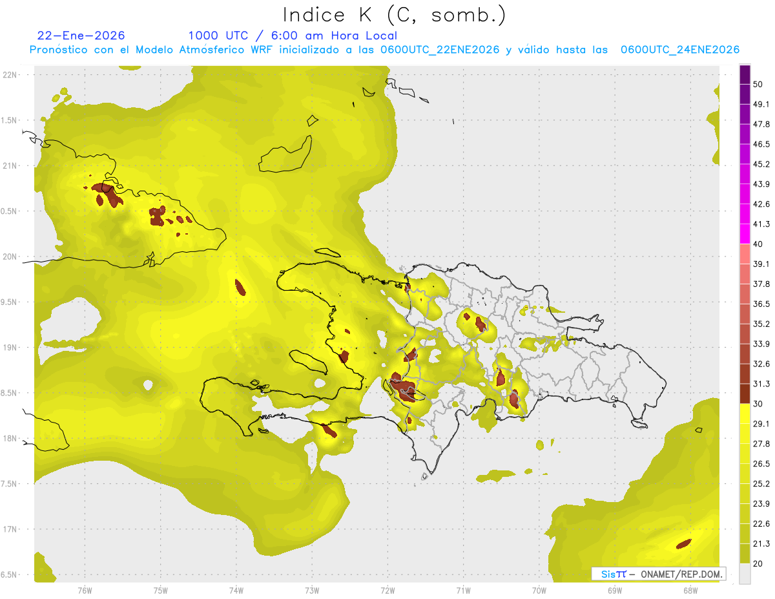Click legend value '23.9'
Screen dimensions: 775x599
(761, 503)
